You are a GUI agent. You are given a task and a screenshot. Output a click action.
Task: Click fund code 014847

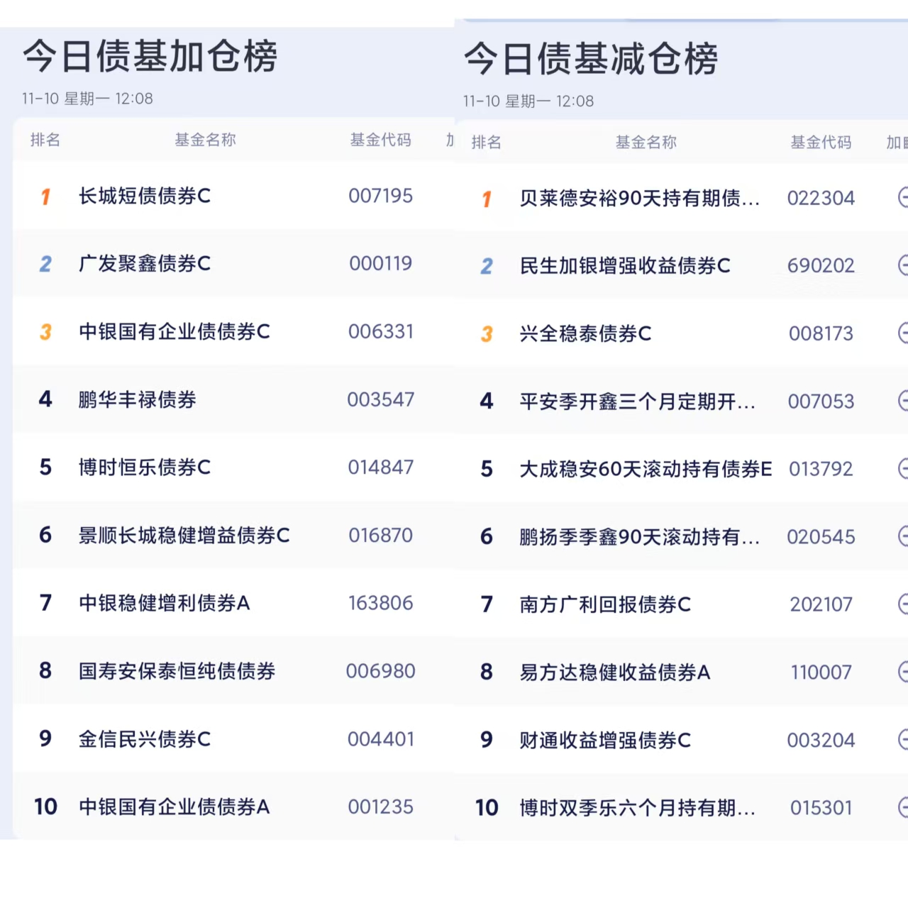(x=381, y=467)
